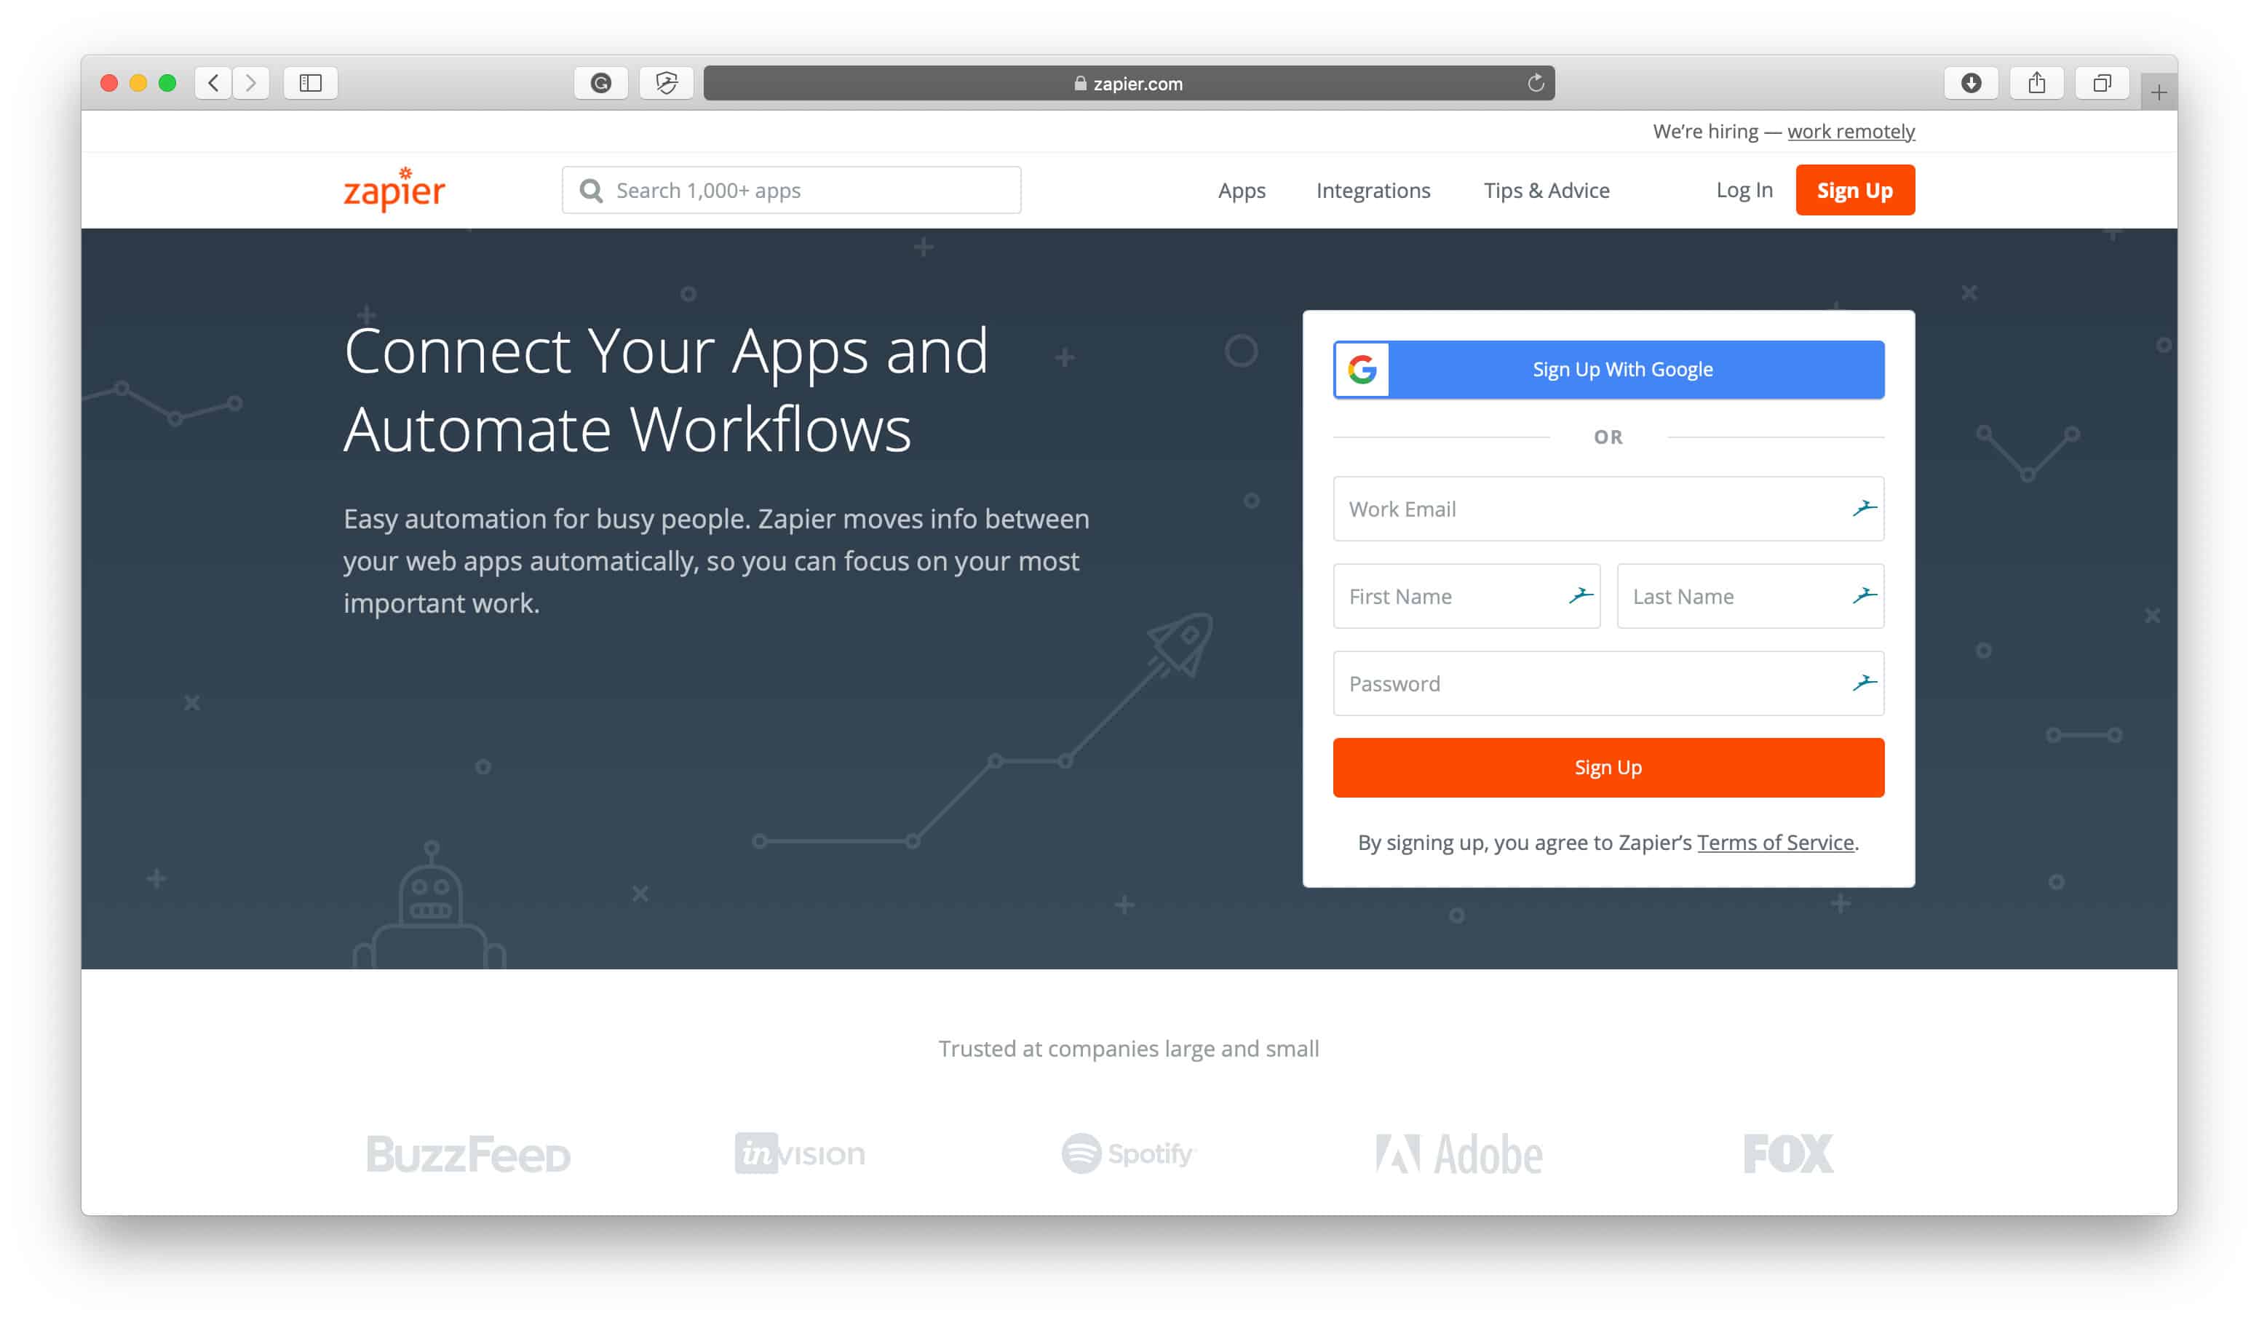Open Tips & Advice nav item
2259x1323 pixels.
click(1547, 190)
